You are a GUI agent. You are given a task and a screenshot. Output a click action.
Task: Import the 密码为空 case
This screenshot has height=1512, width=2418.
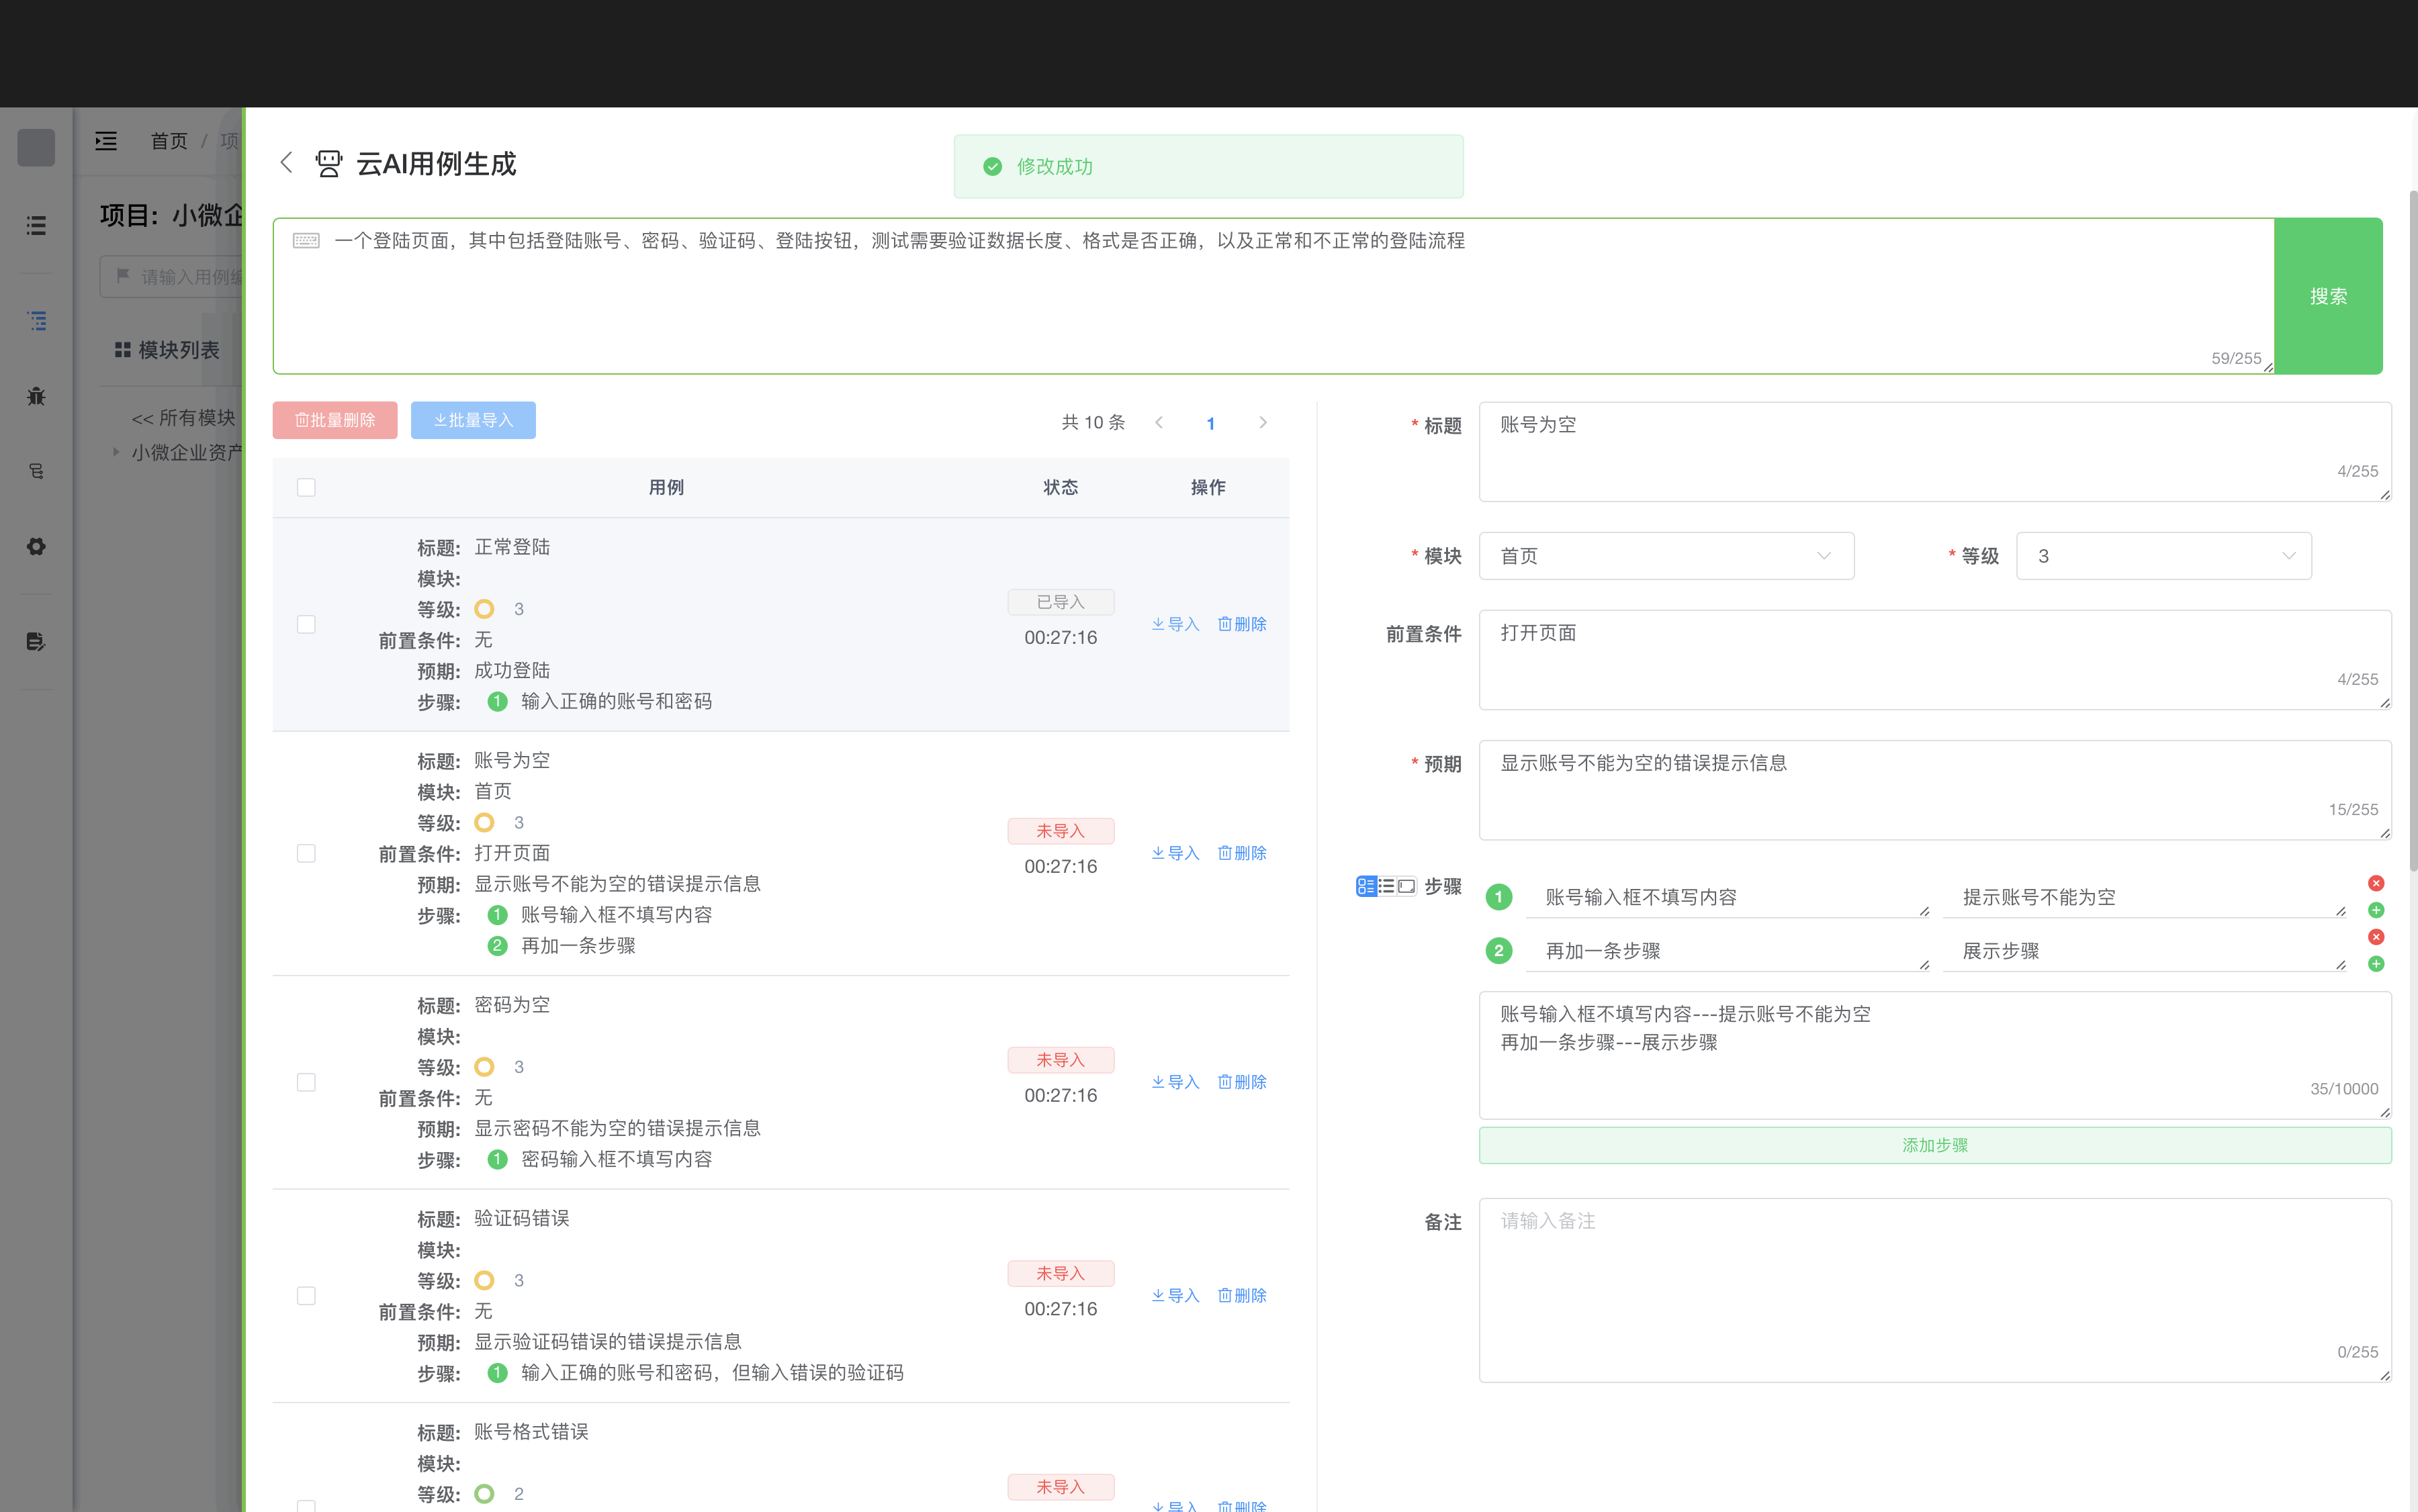point(1175,1082)
